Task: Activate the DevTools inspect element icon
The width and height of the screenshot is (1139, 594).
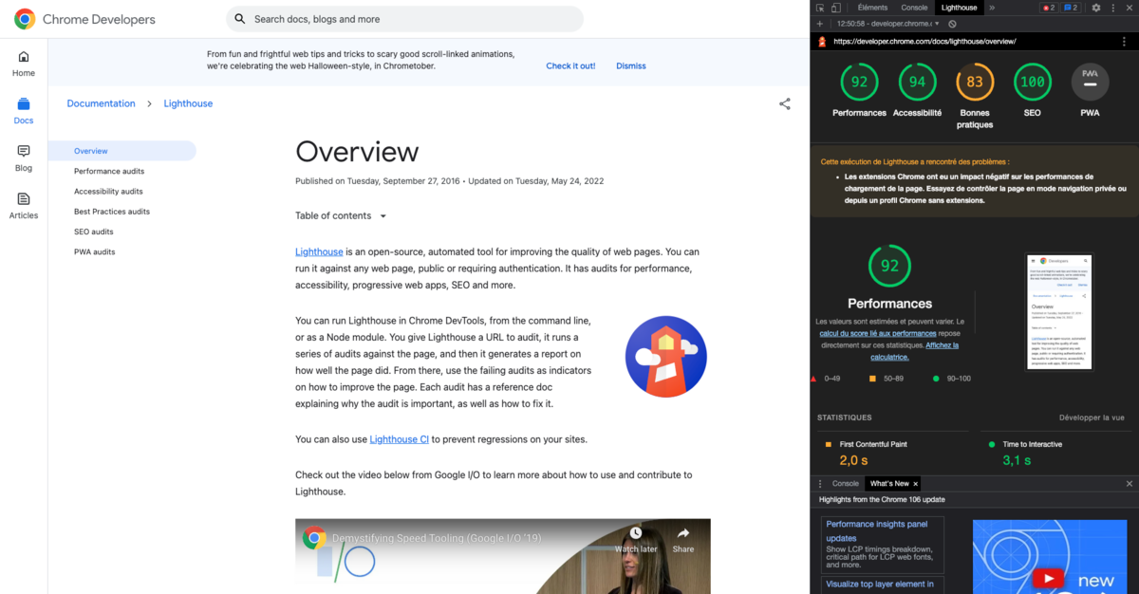Action: pyautogui.click(x=821, y=8)
